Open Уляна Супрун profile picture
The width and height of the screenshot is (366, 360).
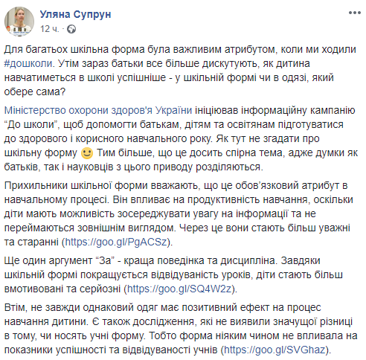[19, 22]
